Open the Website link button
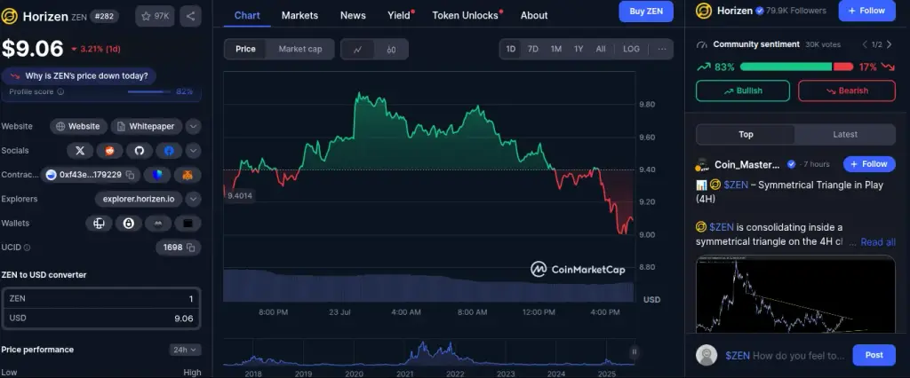This screenshot has width=910, height=378. pyautogui.click(x=78, y=126)
